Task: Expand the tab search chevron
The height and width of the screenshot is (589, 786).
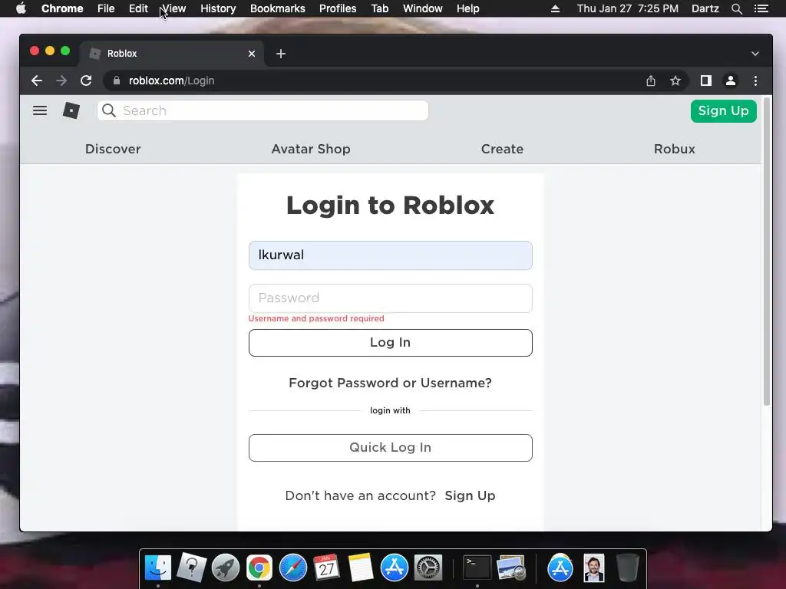Action: point(755,54)
